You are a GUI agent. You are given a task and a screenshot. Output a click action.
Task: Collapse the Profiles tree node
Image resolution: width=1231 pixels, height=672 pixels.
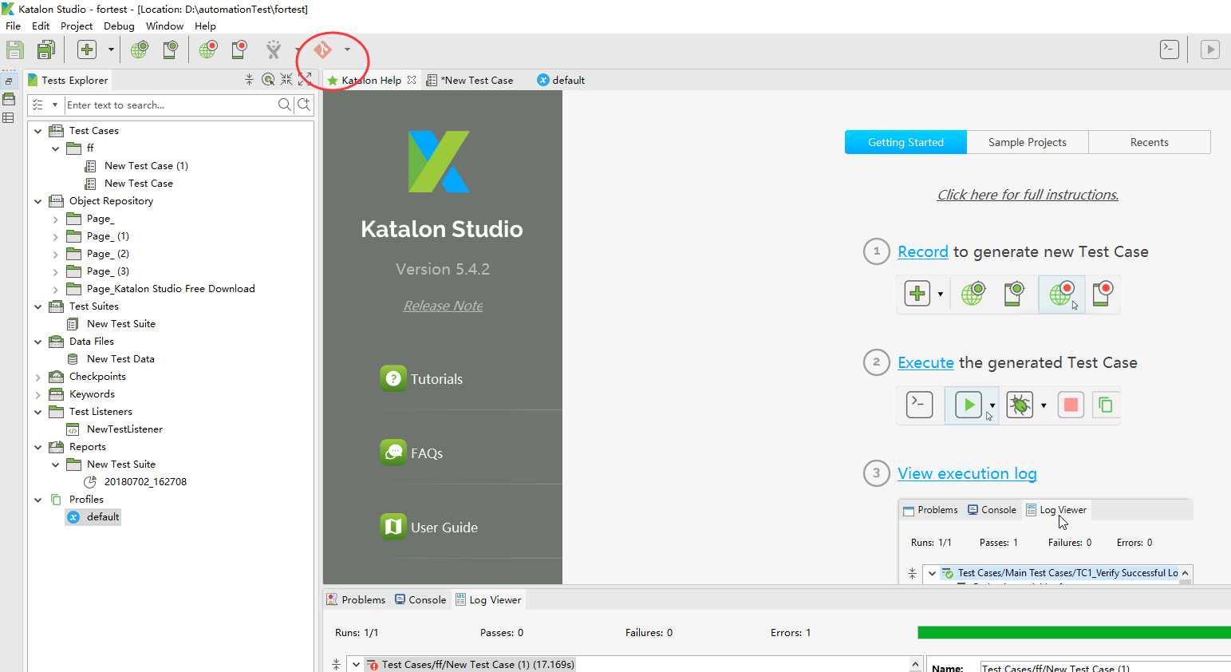tap(37, 500)
